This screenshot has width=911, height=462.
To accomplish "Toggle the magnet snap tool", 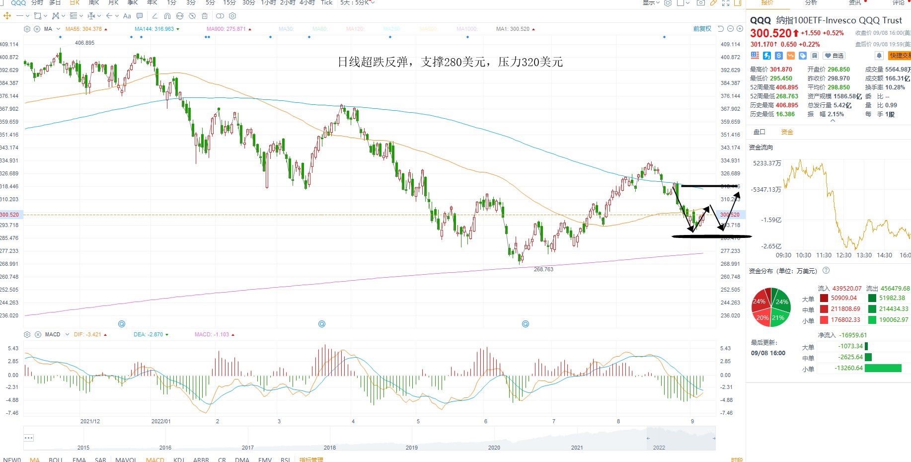I will 167,16.
